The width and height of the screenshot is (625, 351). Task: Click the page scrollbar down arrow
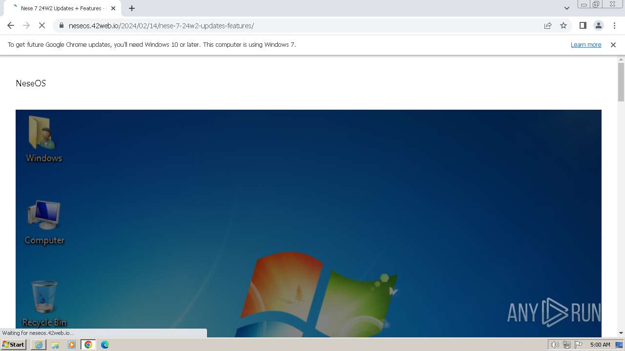coord(621,333)
